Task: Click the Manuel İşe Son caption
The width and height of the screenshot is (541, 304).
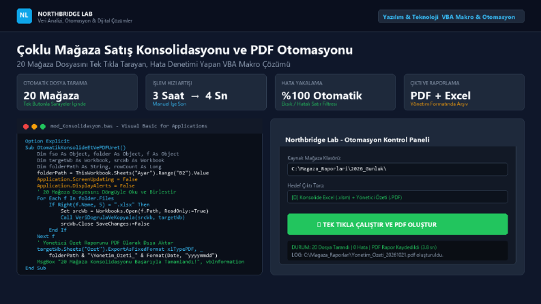Action: pos(169,104)
